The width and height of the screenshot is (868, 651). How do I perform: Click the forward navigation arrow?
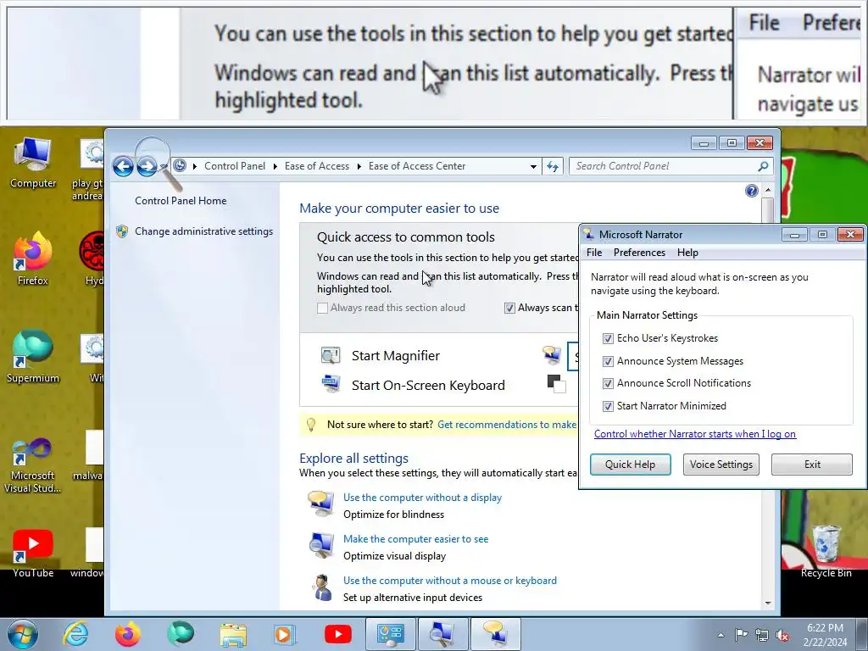pos(147,166)
